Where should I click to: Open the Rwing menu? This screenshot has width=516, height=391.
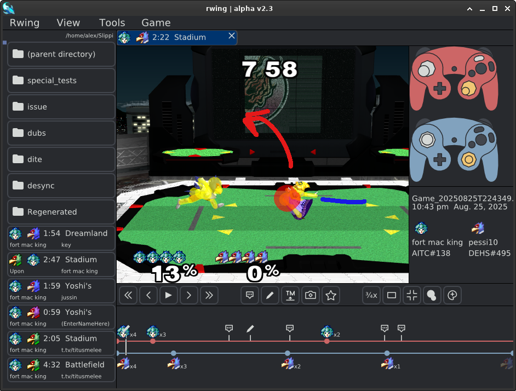point(25,22)
